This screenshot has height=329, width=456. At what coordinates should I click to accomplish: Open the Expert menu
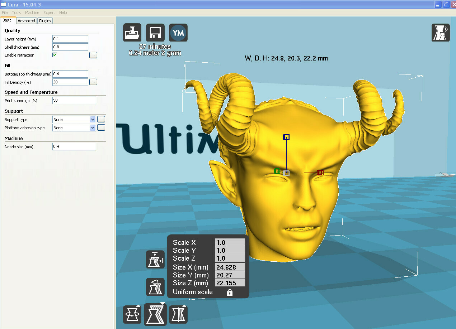[x=49, y=13]
